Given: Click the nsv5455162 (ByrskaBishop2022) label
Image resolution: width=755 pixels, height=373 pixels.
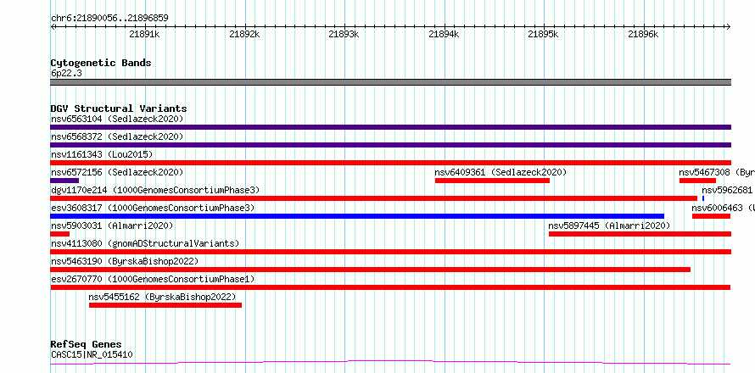Looking at the screenshot, I should pyautogui.click(x=163, y=297).
